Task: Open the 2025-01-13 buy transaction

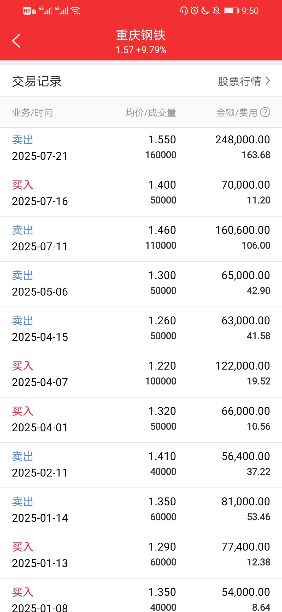Action: [141, 556]
